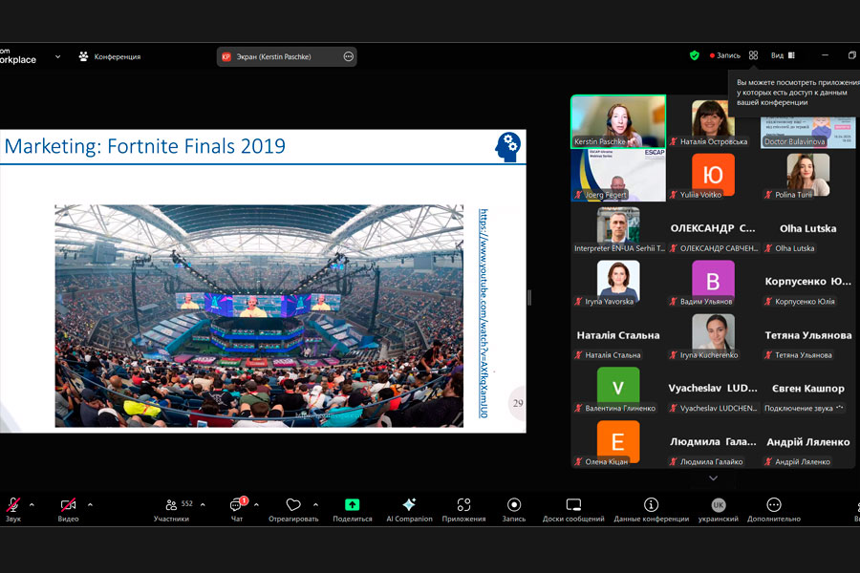Select Iryna Yavorska participant tile

tap(618, 282)
